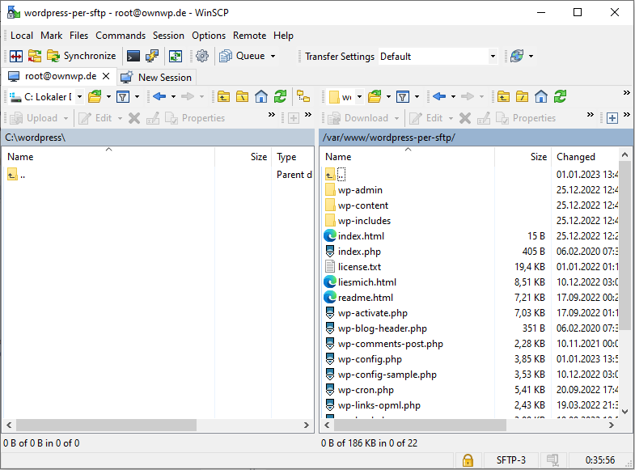Screen dimensions: 635x470
Task: Go to remote root directory icon
Action: 522,97
